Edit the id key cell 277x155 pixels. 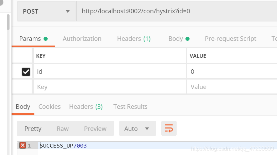point(110,71)
